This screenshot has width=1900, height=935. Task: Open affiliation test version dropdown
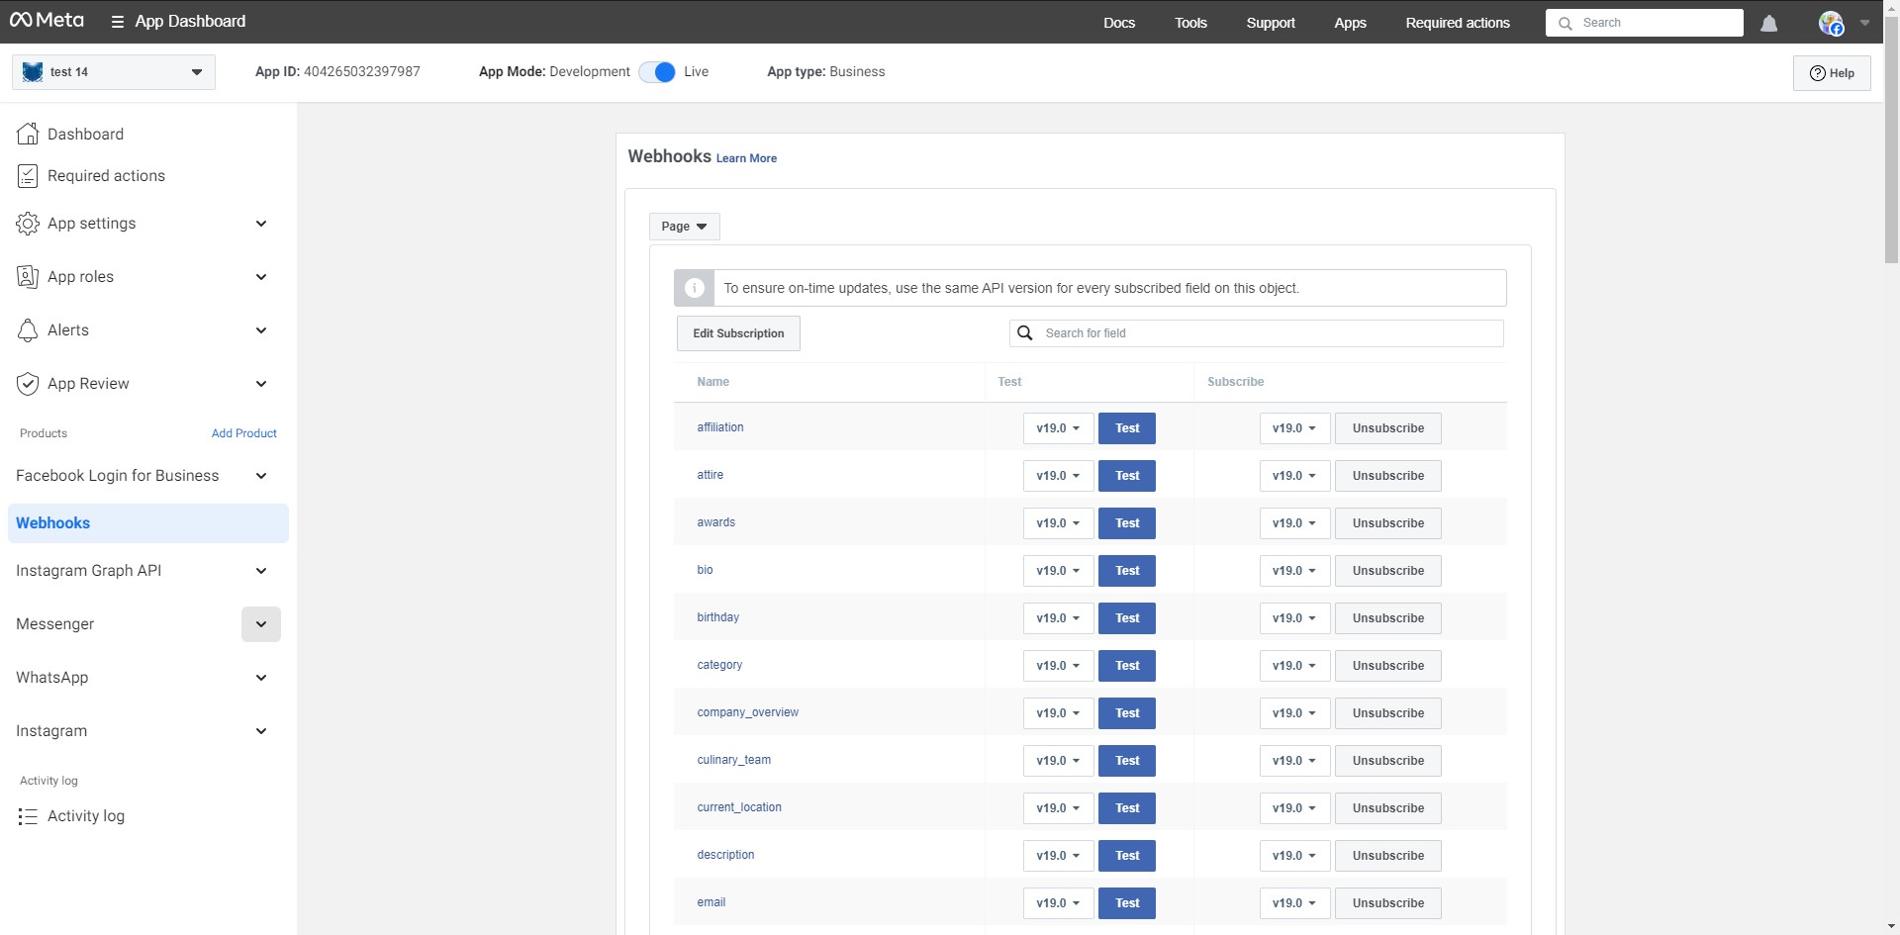point(1058,428)
